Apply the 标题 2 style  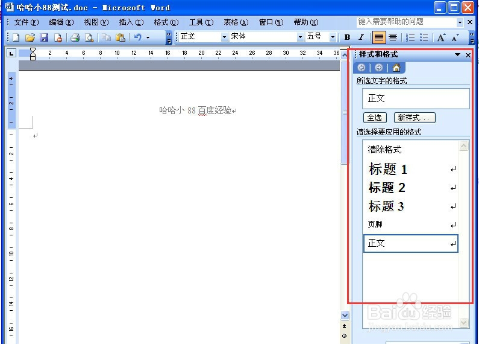[411, 188]
